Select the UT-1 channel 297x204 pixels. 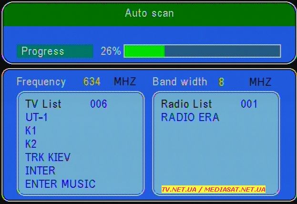37,117
